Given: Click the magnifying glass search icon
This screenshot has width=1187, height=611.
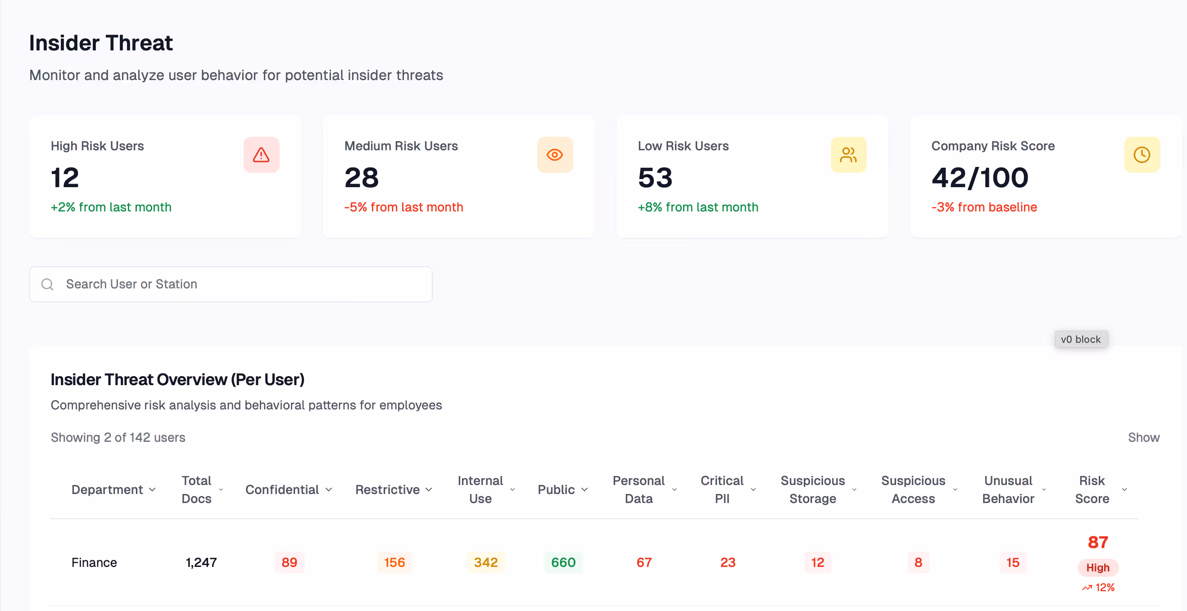Looking at the screenshot, I should point(47,284).
